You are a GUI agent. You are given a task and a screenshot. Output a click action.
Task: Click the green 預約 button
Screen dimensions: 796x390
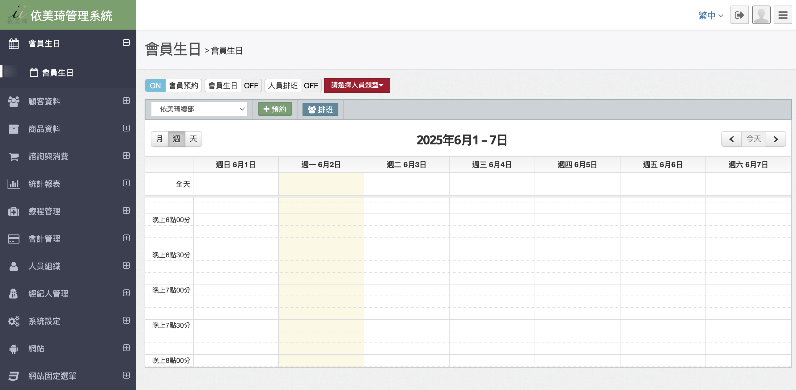point(275,109)
